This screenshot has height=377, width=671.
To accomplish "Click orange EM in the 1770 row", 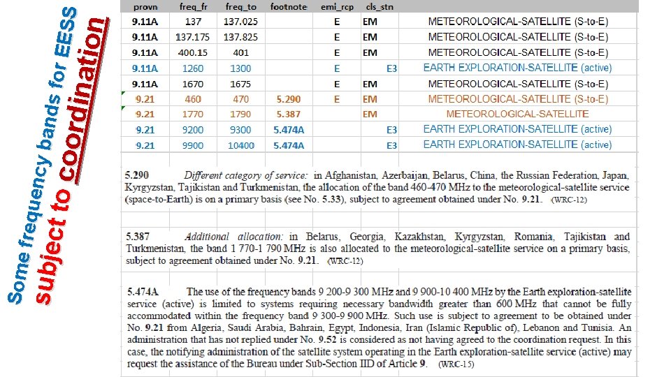I will point(370,114).
